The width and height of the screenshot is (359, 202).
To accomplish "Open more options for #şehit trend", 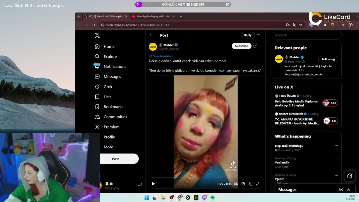I will pyautogui.click(x=336, y=175).
